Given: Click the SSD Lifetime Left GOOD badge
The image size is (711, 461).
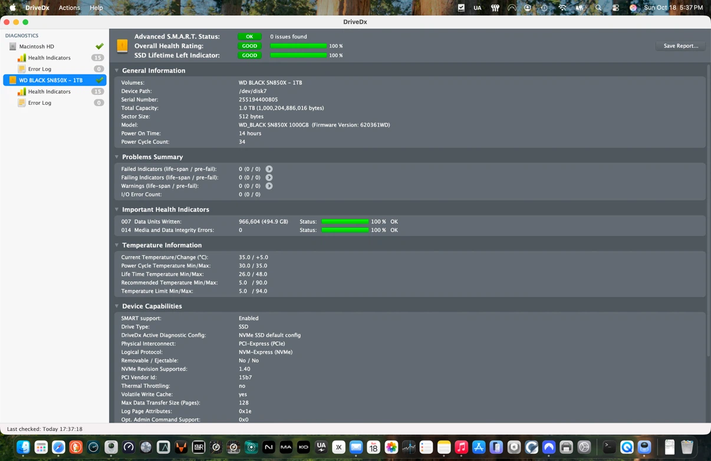Looking at the screenshot, I should [249, 55].
